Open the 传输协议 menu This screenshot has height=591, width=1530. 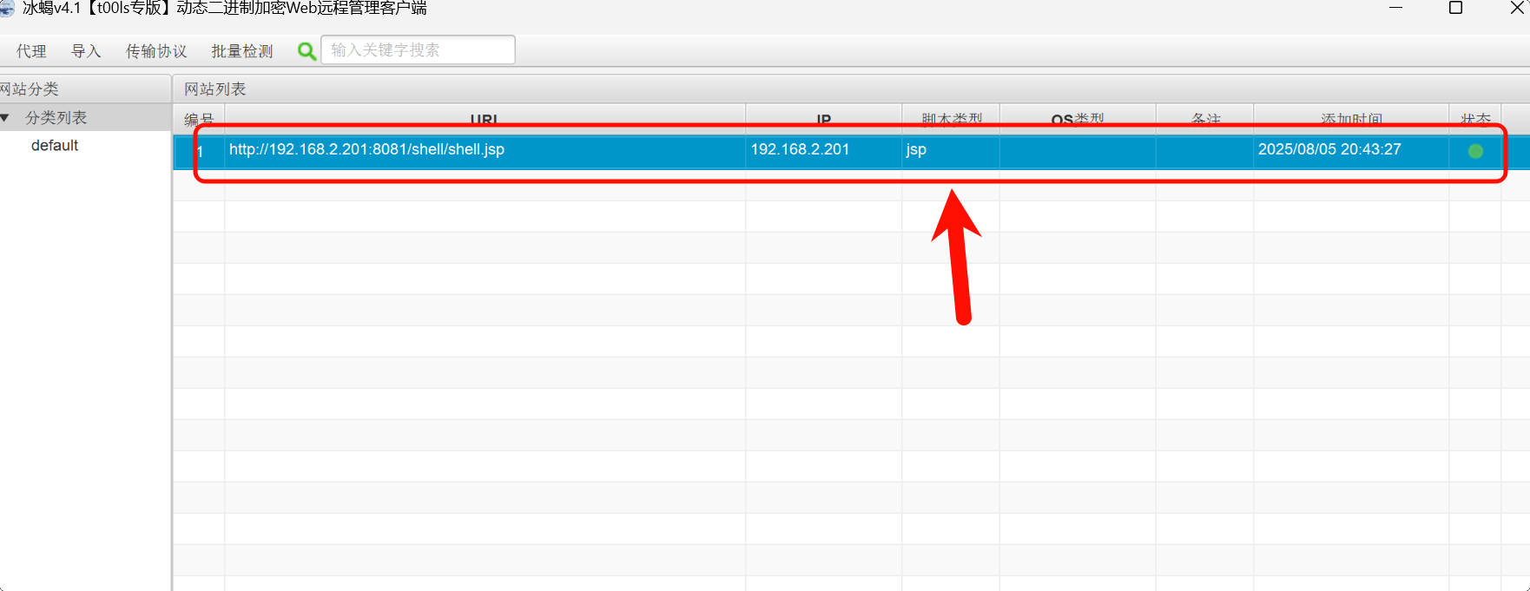156,51
